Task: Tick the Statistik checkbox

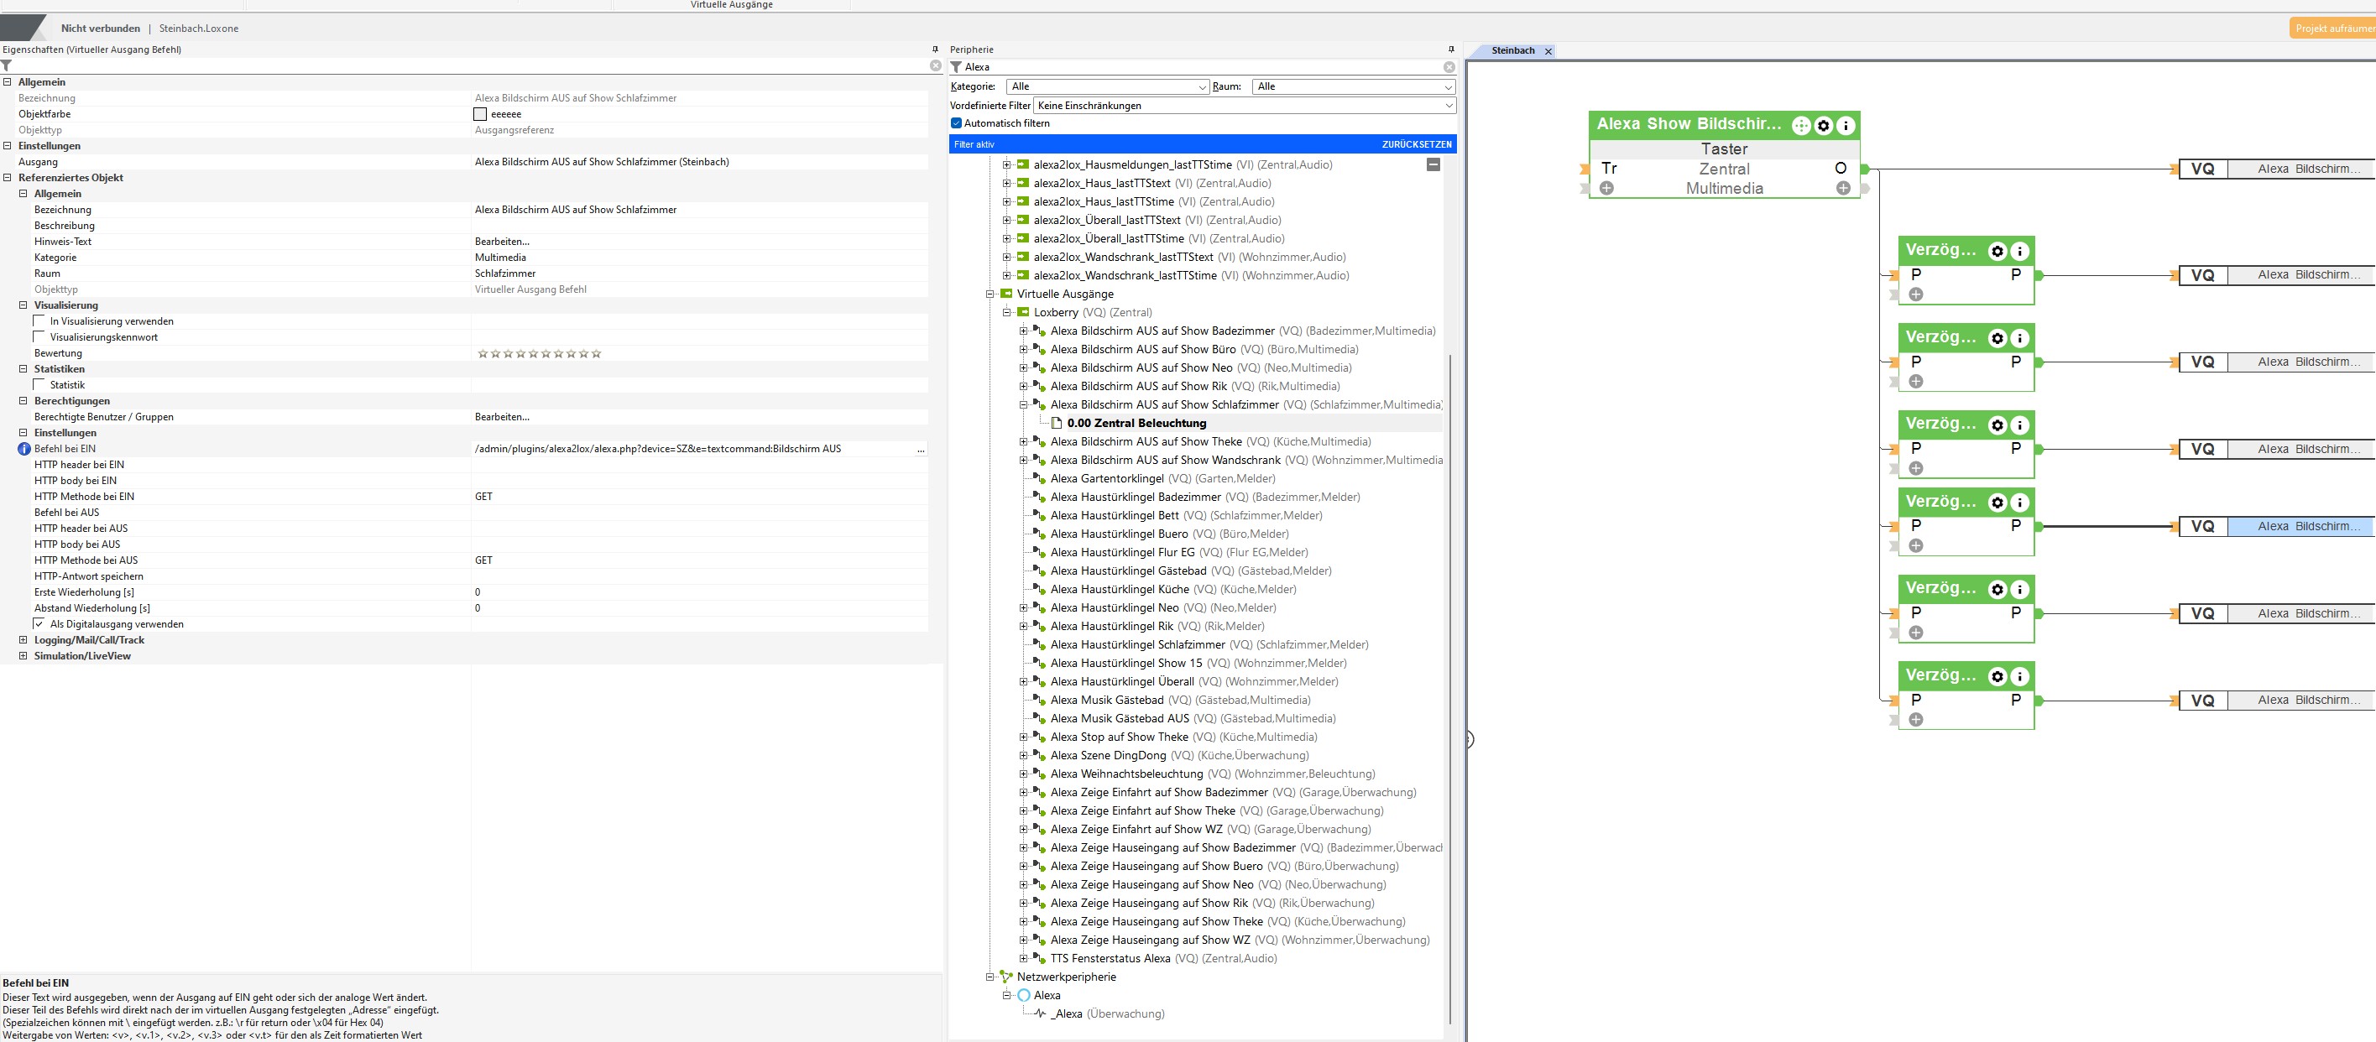Action: point(39,384)
